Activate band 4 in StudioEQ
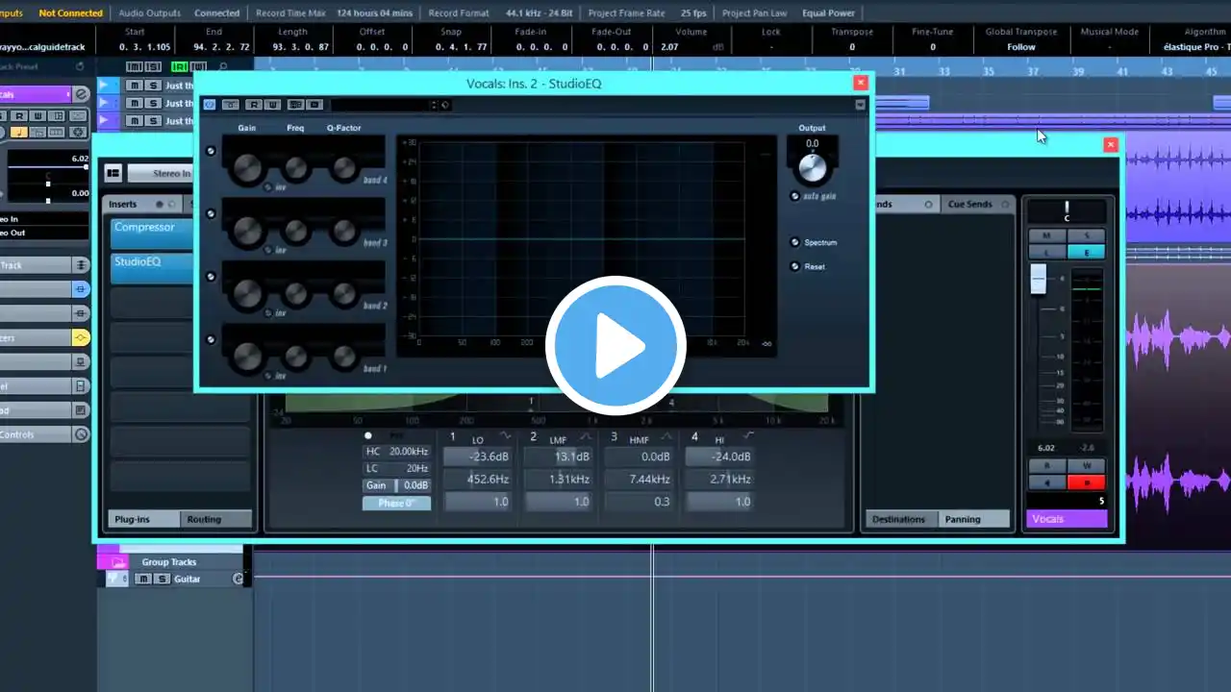1231x692 pixels. click(211, 151)
